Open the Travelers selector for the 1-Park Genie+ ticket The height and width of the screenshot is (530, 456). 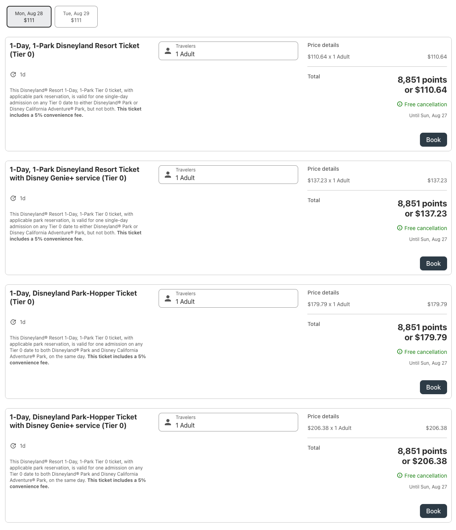(228, 175)
